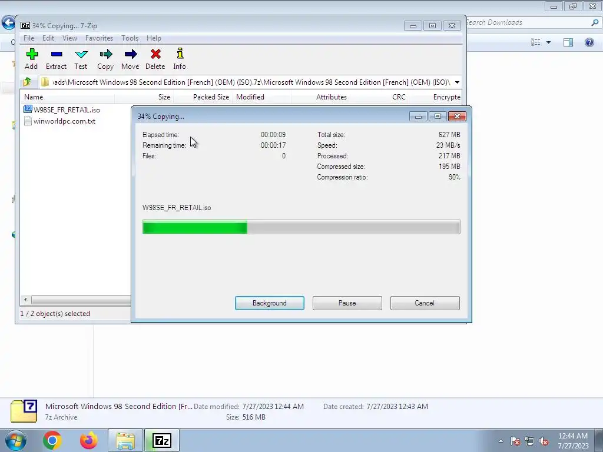Toggle Explorer preview pane icon
603x452 pixels.
click(x=568, y=42)
